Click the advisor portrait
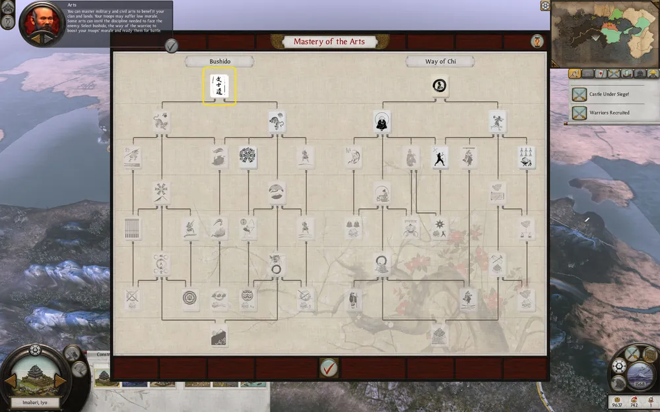Image resolution: width=660 pixels, height=412 pixels. (x=42, y=22)
